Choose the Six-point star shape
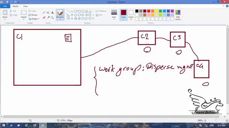Viewport: 229px width, 128px height. [x=79, y=18]
